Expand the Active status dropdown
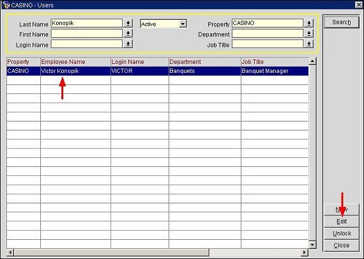This screenshot has height=259, width=364. [x=183, y=24]
